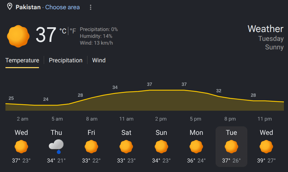Image resolution: width=288 pixels, height=172 pixels.
Task: Click the 8 pm time label on the graph
Action: pyautogui.click(x=230, y=119)
